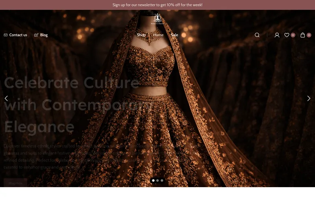Click the newsletter signup announcement banner
This screenshot has height=197, width=315.
pyautogui.click(x=157, y=5)
